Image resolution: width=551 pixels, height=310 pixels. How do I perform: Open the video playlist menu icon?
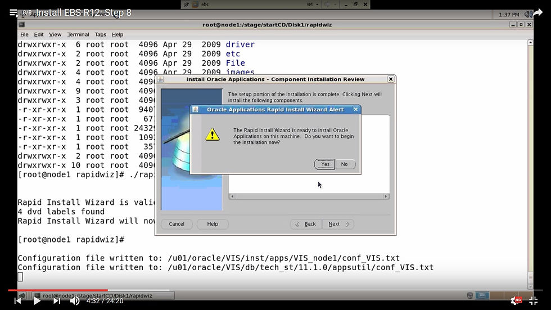point(13,13)
